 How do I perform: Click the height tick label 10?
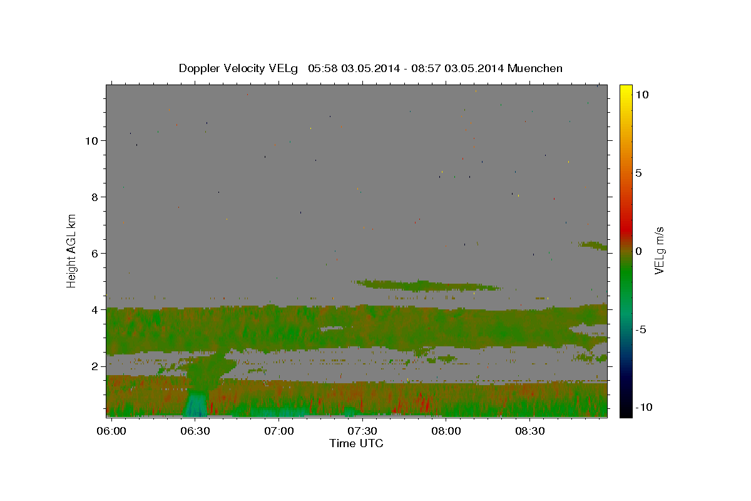coord(91,140)
